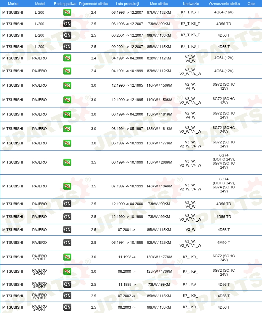Image resolution: width=262 pixels, height=313 pixels.
Task: Click diesel icon in Pajero 12.1990 -> 04.2000 row
Action: click(67, 204)
